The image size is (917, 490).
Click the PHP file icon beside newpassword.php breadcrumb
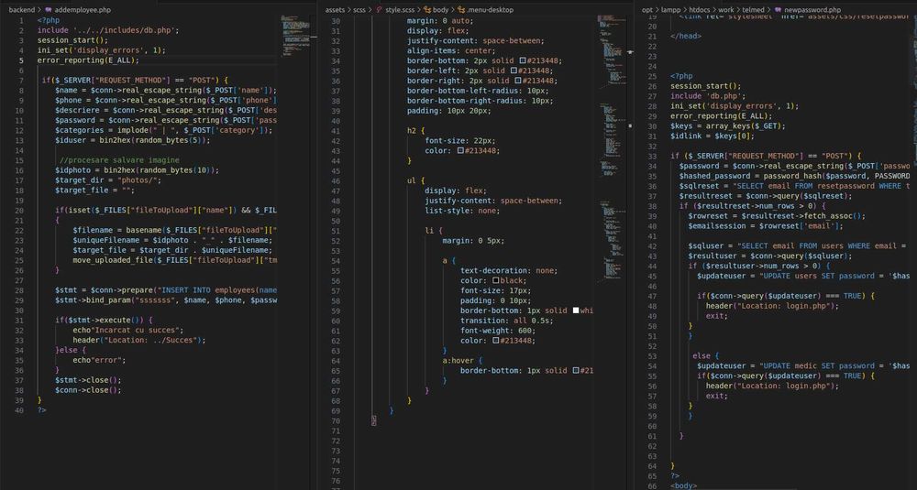(x=778, y=10)
